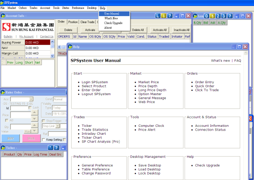The width and height of the screenshot is (254, 180).
Task: Click the Inactivate All button
Action: click(181, 30)
